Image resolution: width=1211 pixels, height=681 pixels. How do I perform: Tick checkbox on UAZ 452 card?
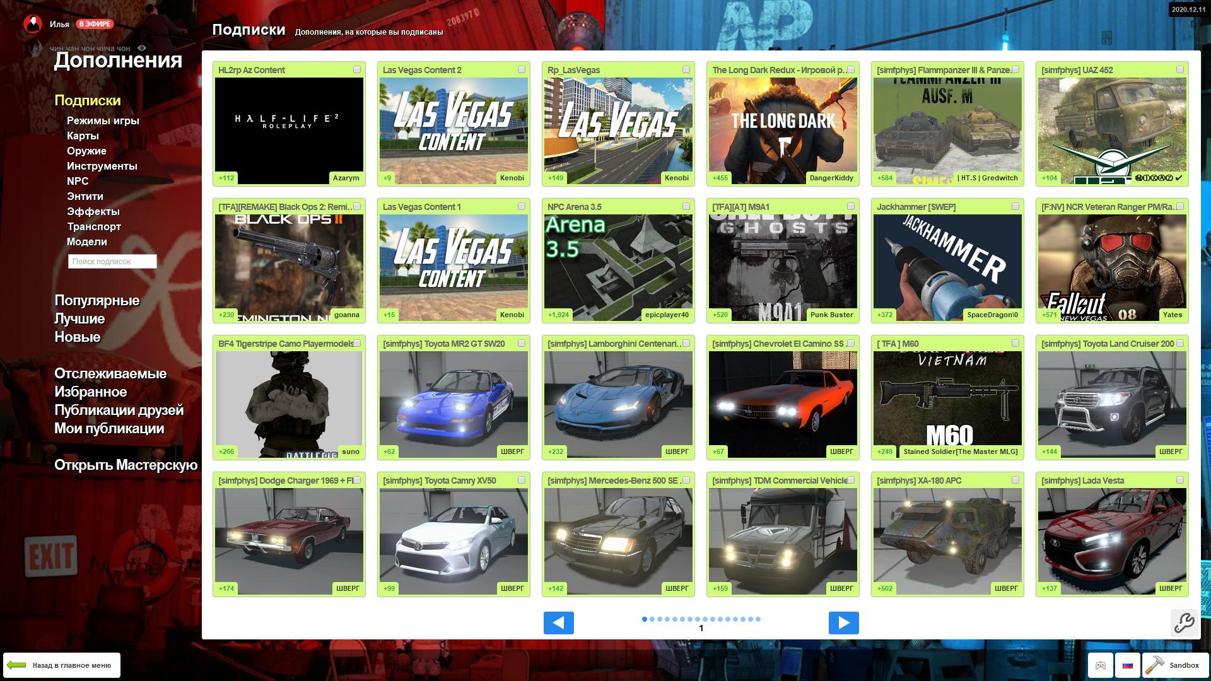pyautogui.click(x=1180, y=69)
